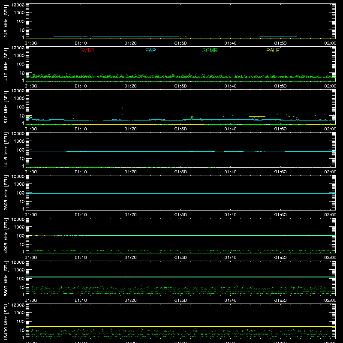Click 01:40 tick under the 410 MHz plot
The height and width of the screenshot is (343, 343).
(x=230, y=86)
